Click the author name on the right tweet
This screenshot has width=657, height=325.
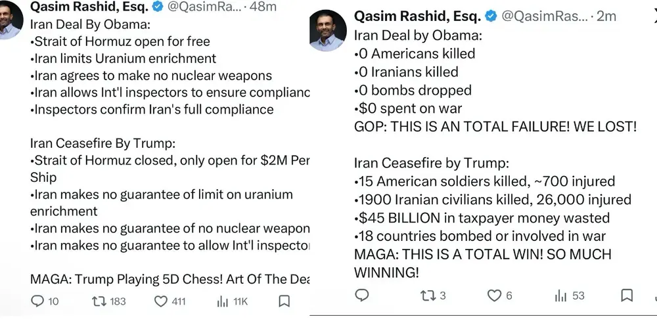pos(417,16)
